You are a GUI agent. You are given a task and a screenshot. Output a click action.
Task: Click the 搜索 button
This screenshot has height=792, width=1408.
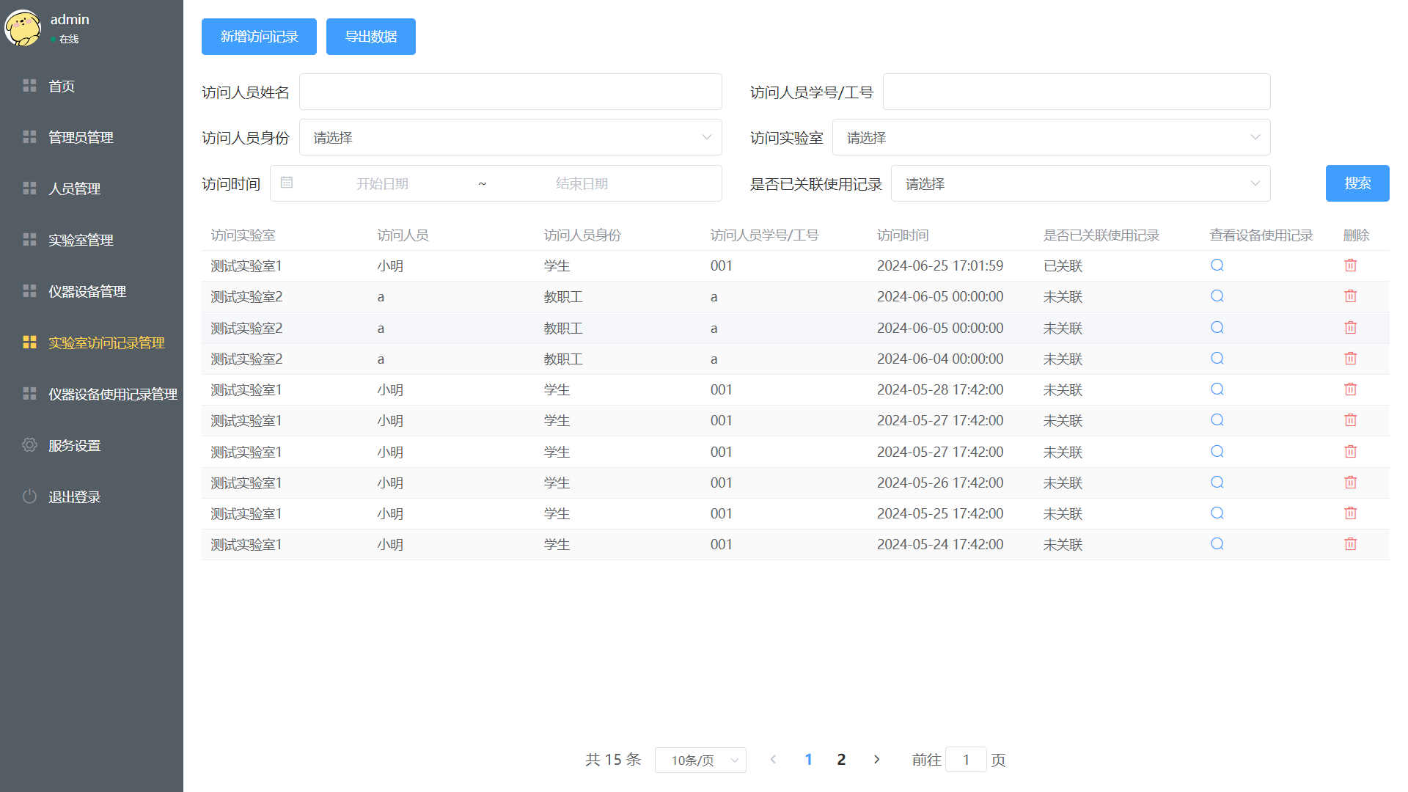click(x=1357, y=183)
